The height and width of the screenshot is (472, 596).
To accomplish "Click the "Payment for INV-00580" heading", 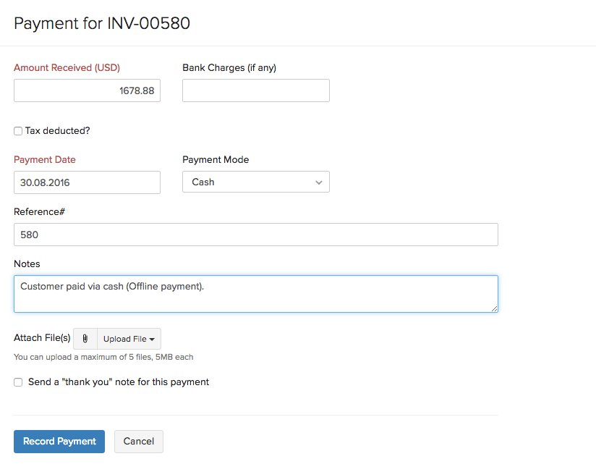I will tap(102, 23).
